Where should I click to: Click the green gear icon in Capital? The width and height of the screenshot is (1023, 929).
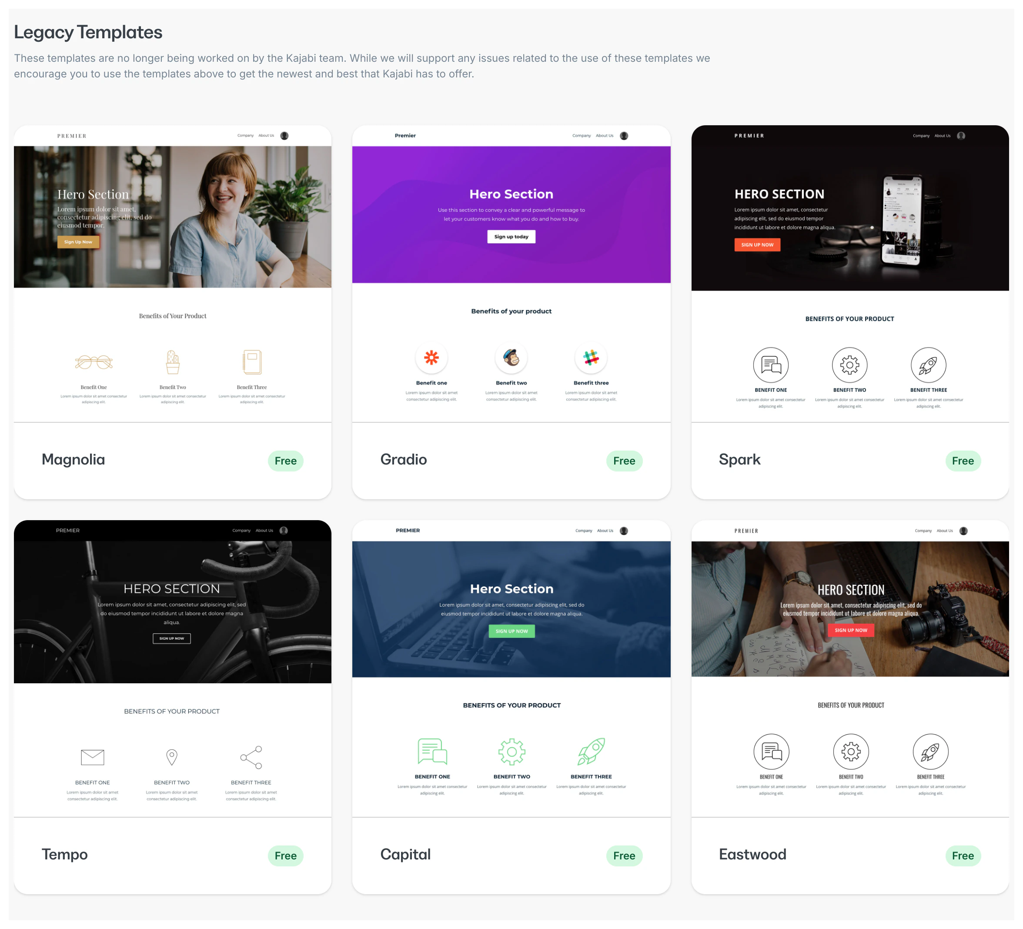coord(512,752)
